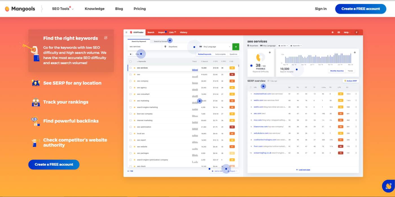Click the expand icon beside URL column
The image size is (395, 197).
pos(251,87)
